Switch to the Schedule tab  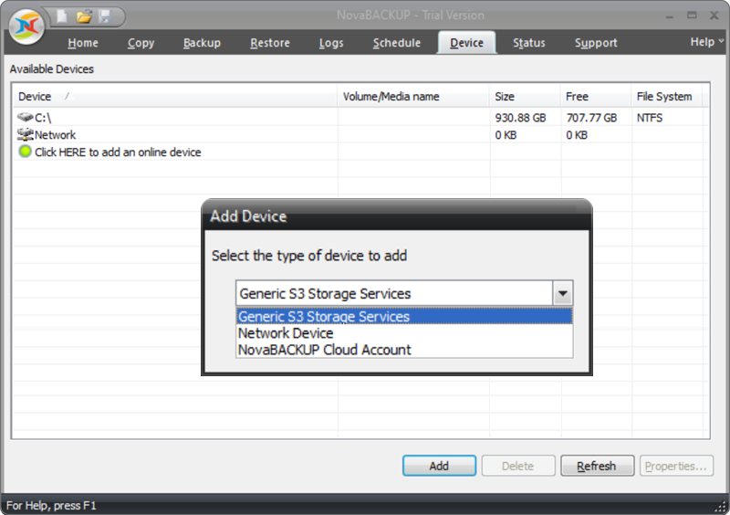pos(397,43)
